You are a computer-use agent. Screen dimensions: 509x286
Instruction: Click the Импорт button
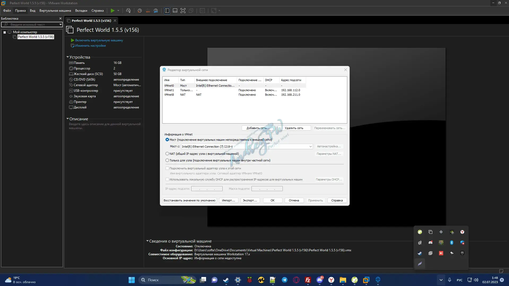click(229, 200)
